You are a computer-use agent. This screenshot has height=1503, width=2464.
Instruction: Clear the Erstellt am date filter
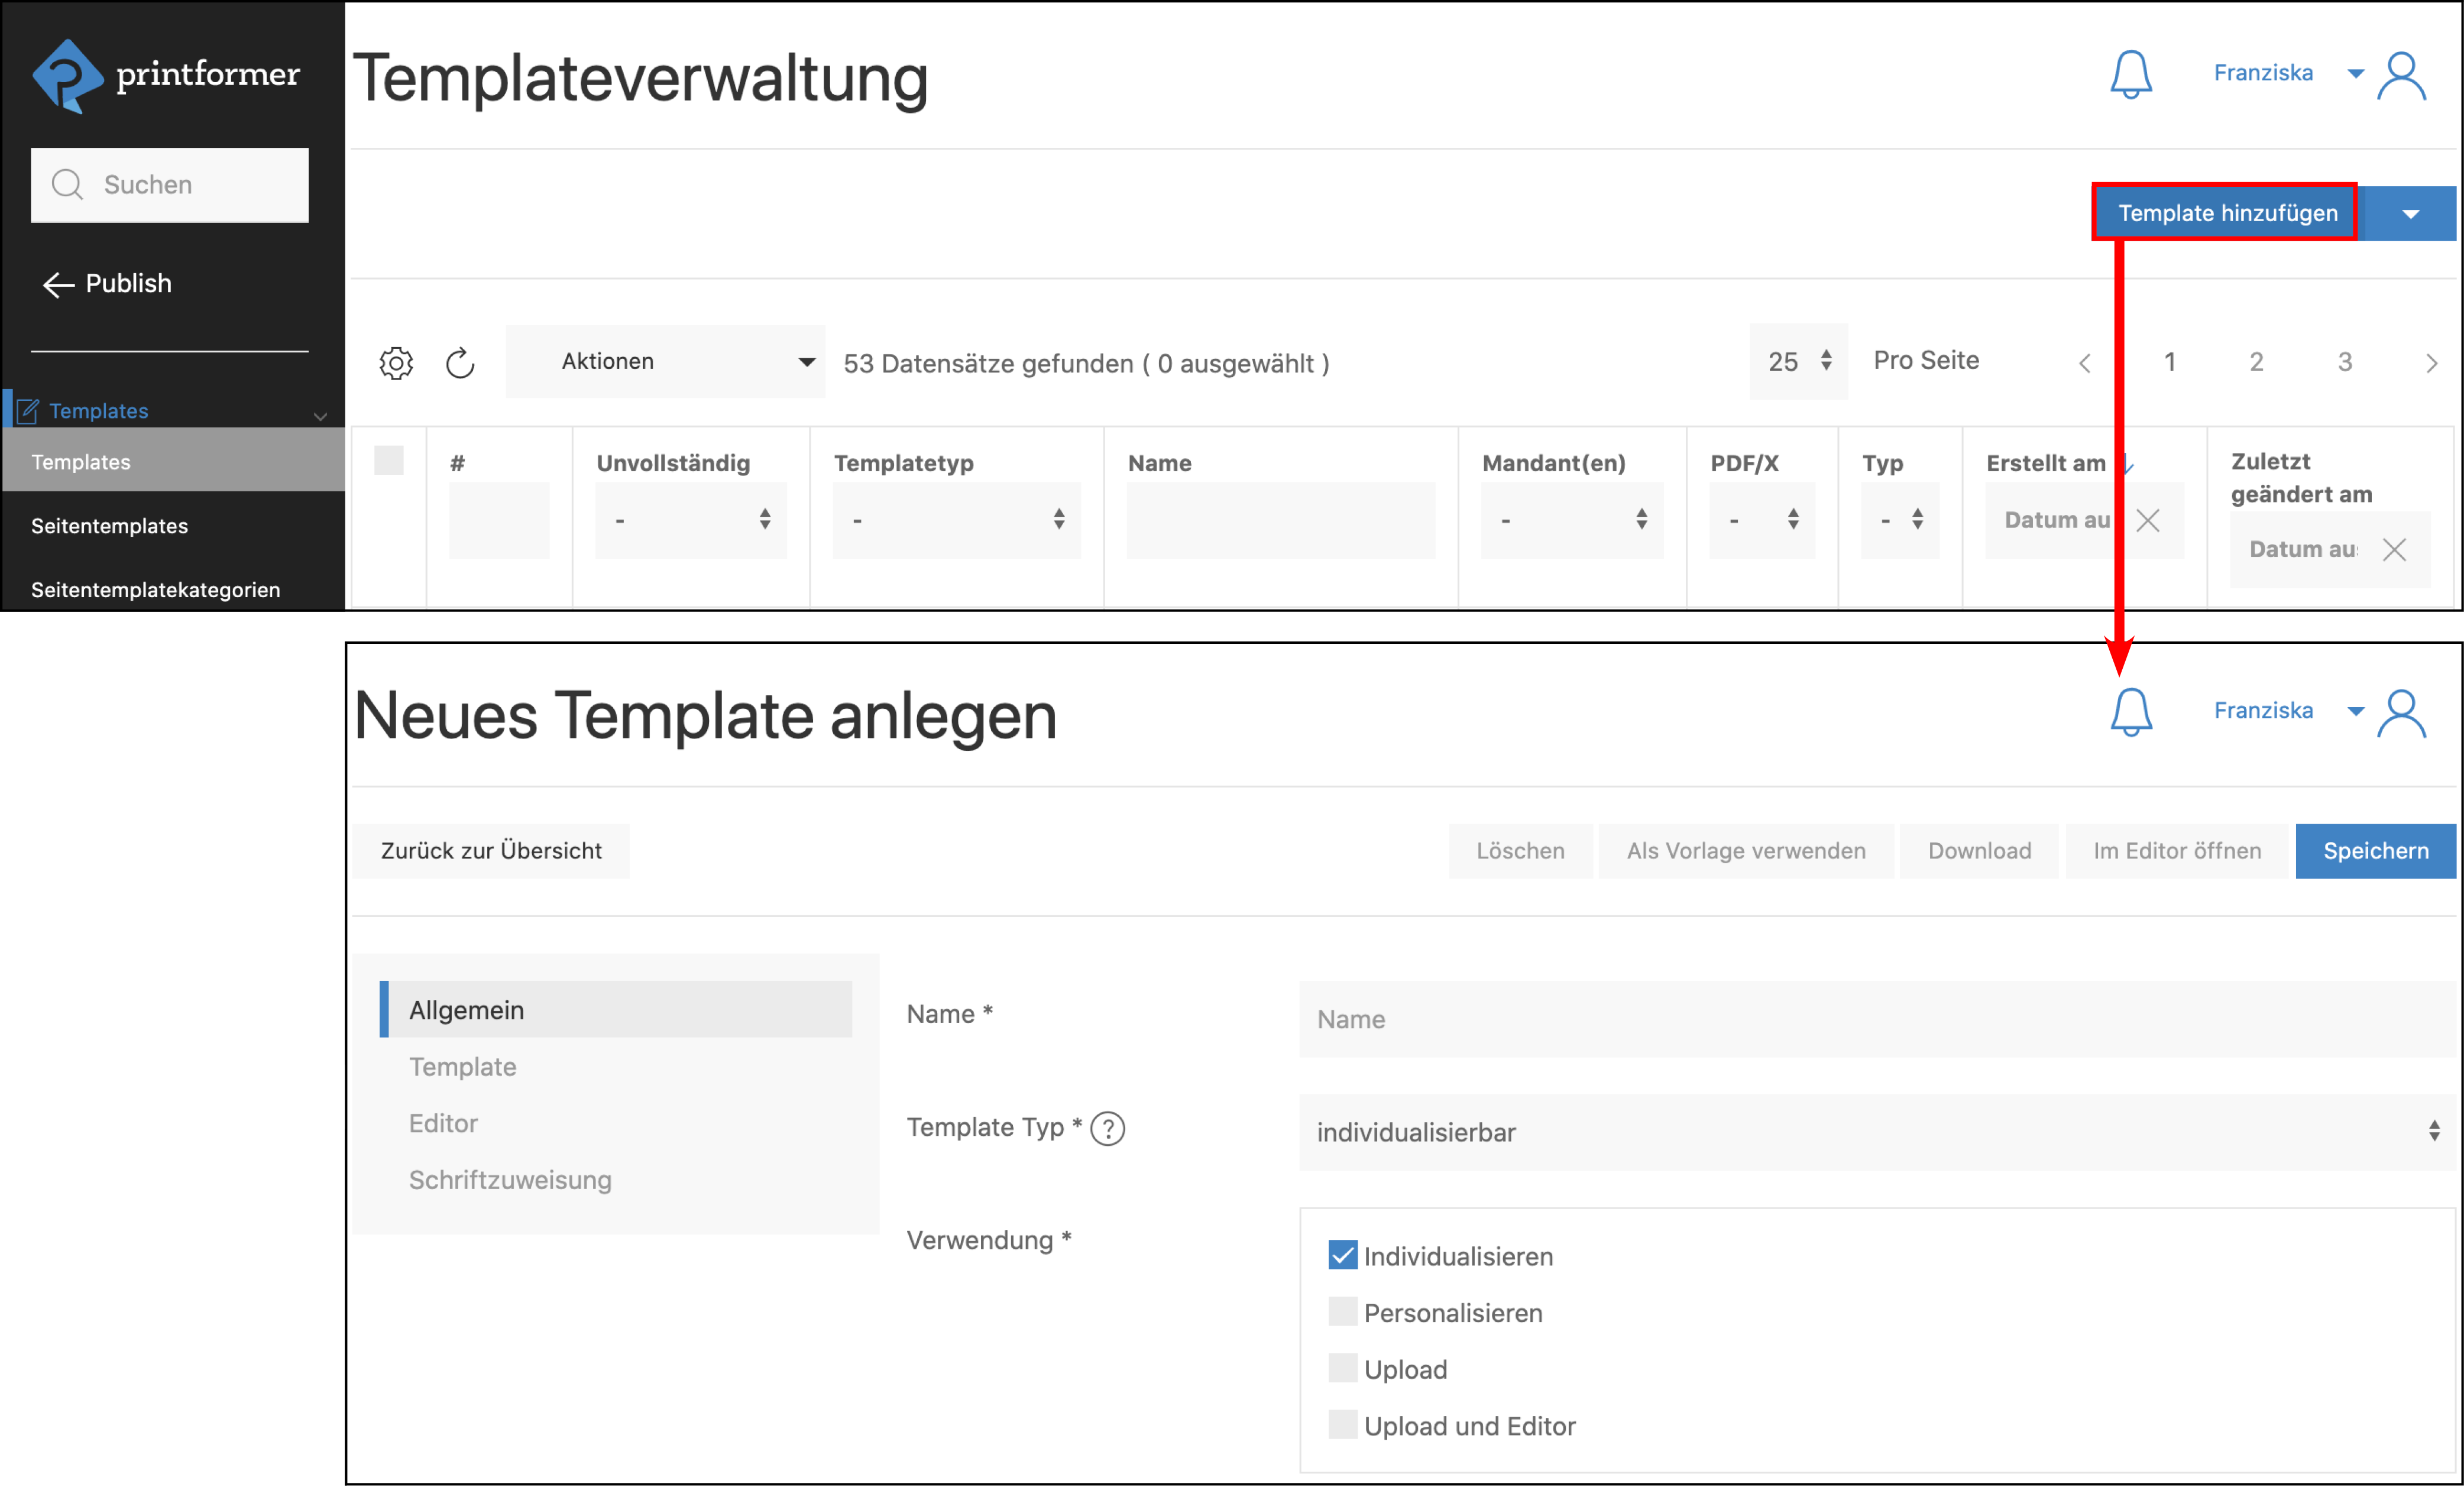pyautogui.click(x=2148, y=520)
